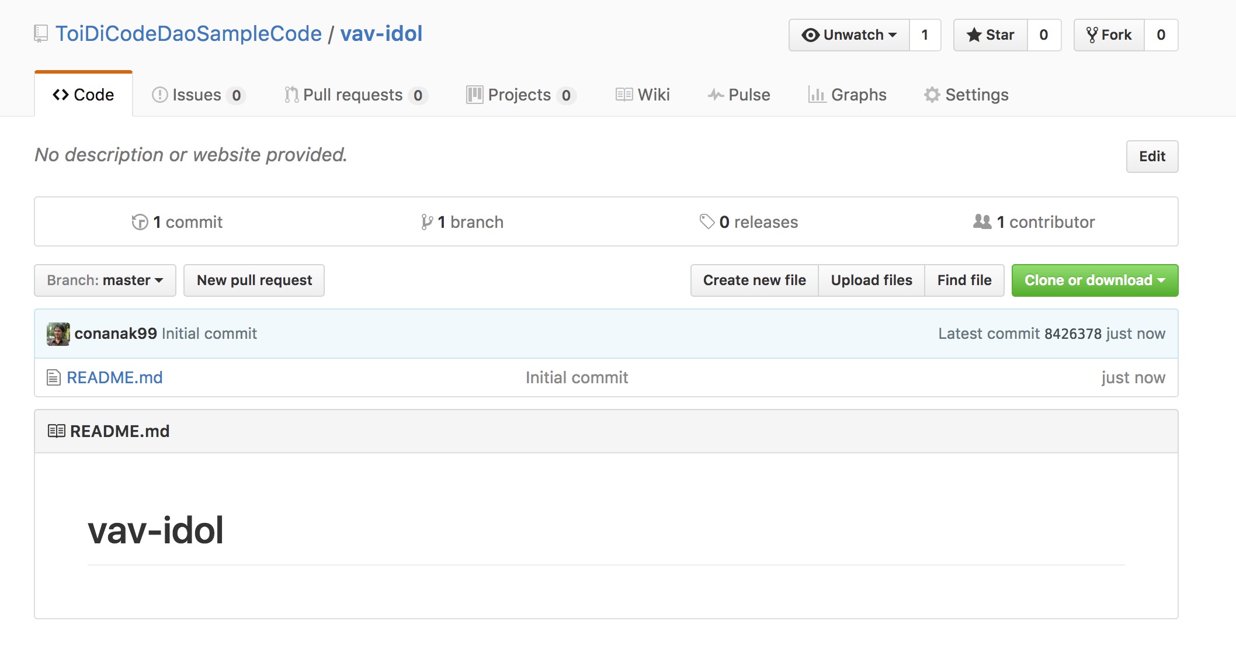Expand the Branch: master selector
Screen dimensions: 1236x645
pos(105,280)
